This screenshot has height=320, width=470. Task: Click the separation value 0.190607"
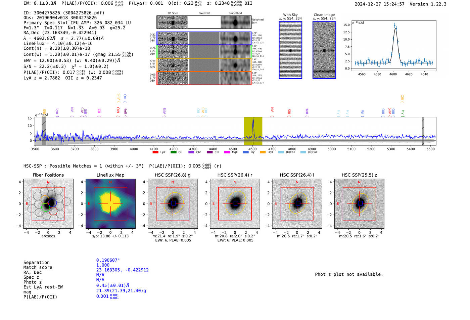(108, 260)
